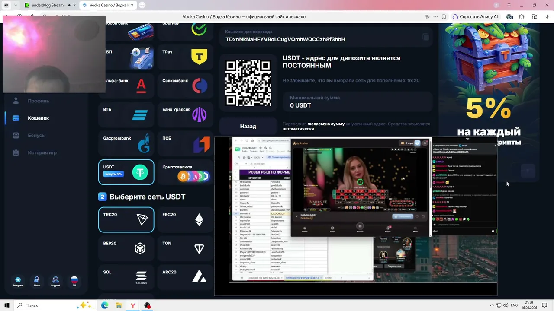The height and width of the screenshot is (311, 554).
Task: Choose VTB payment method
Action: coord(126,114)
